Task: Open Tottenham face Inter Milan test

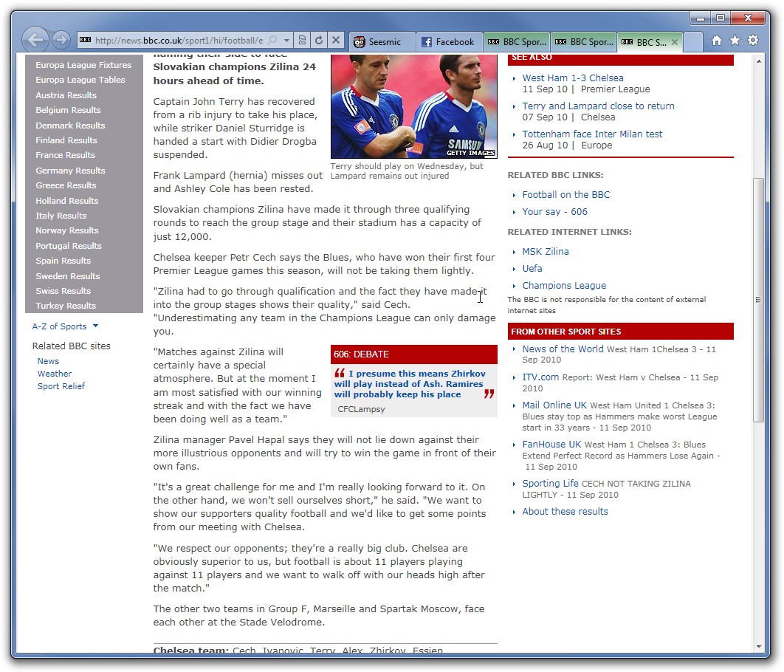Action: click(x=593, y=134)
